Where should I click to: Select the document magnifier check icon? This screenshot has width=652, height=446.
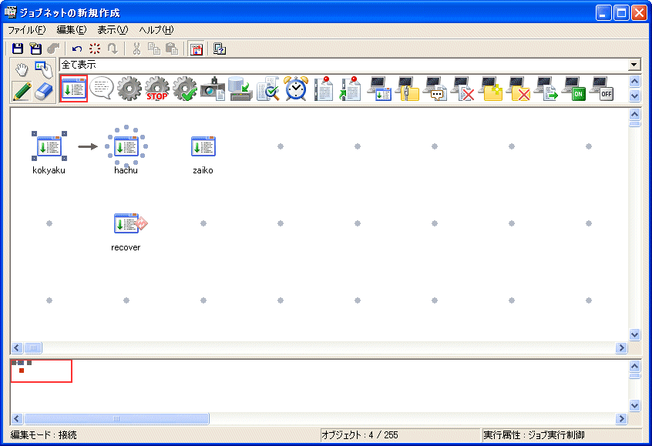point(267,88)
